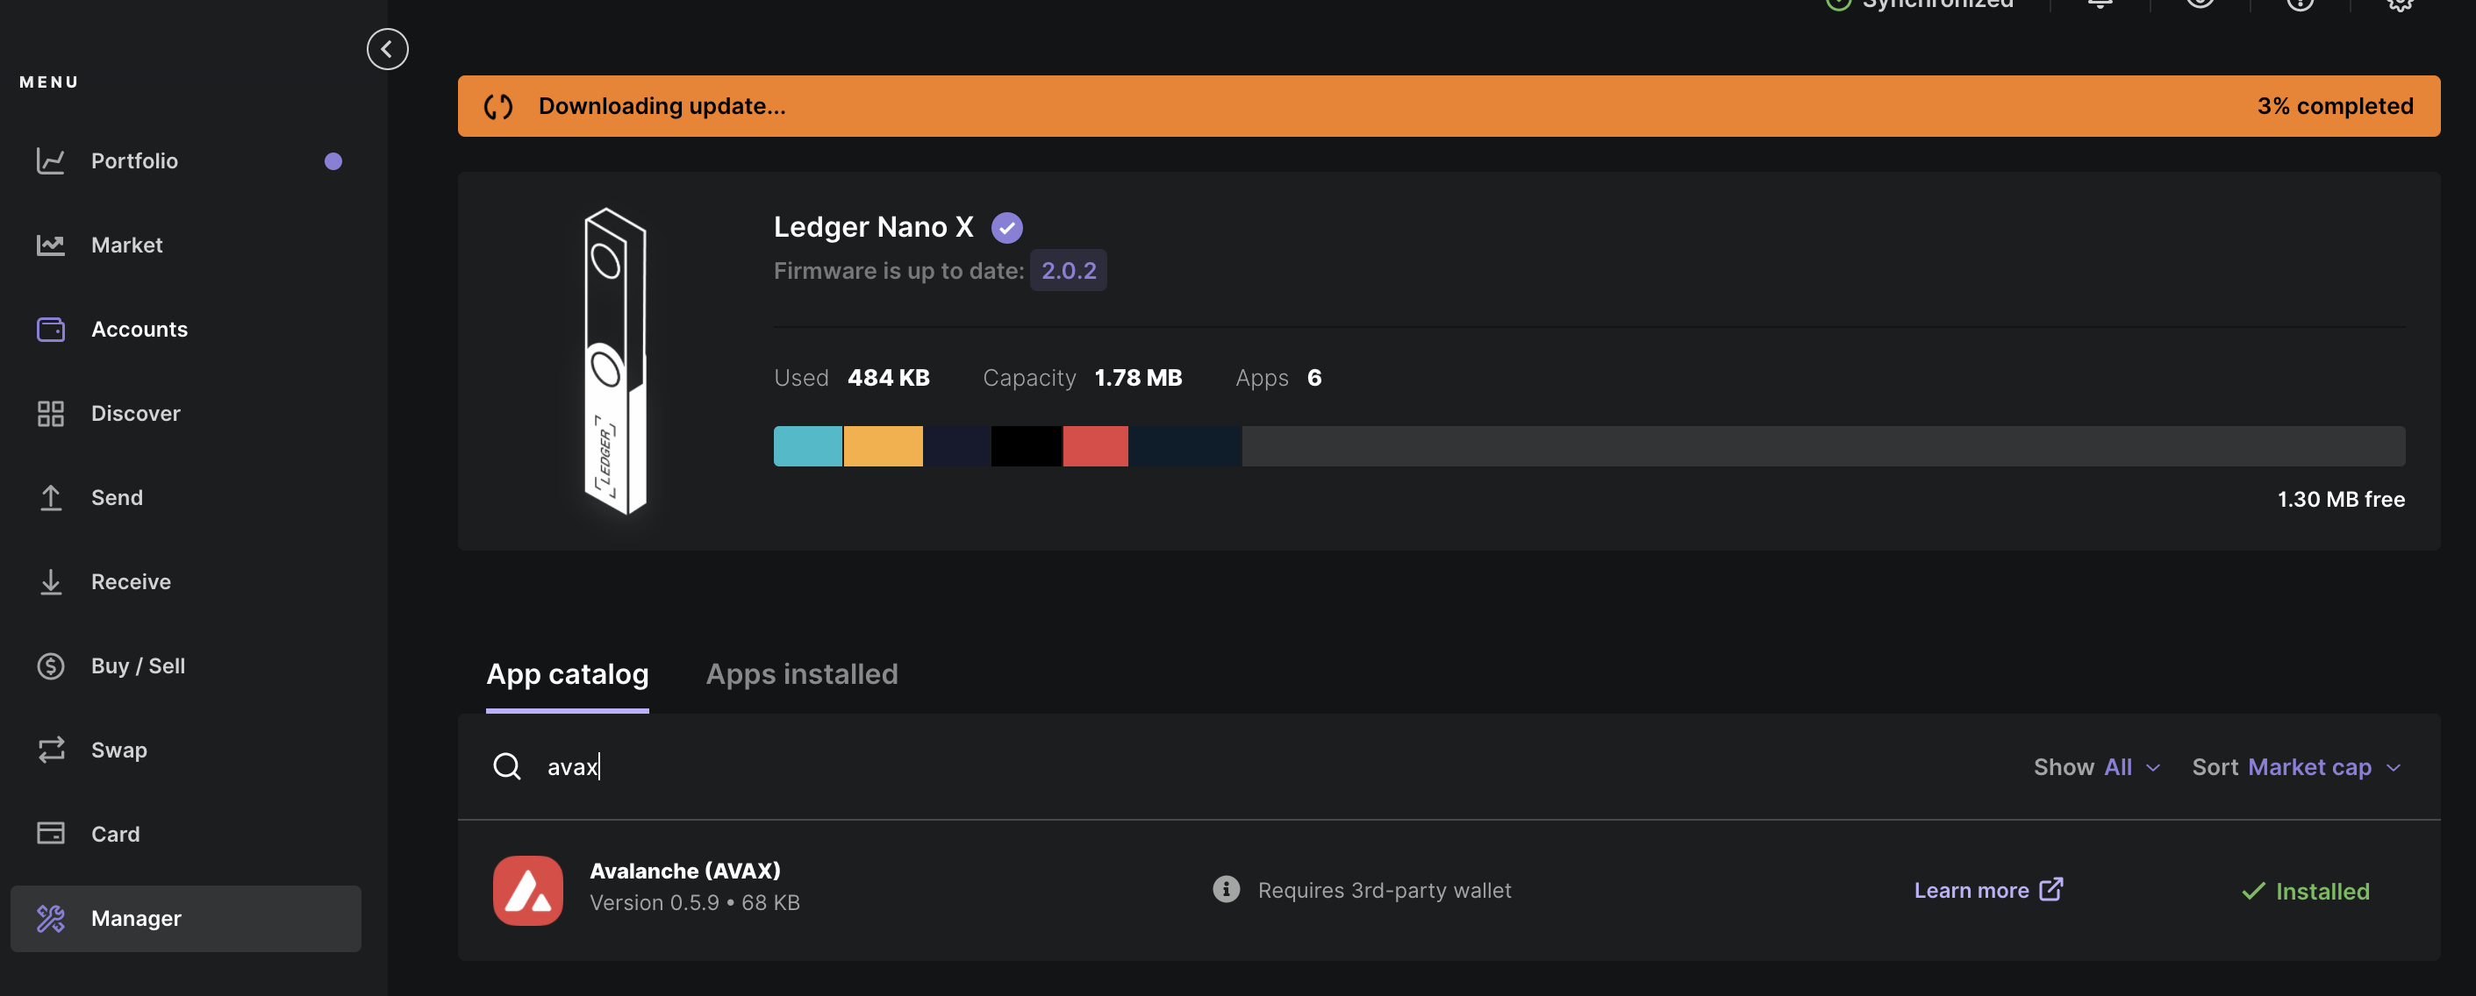Click the Downloading update banner

click(1449, 106)
